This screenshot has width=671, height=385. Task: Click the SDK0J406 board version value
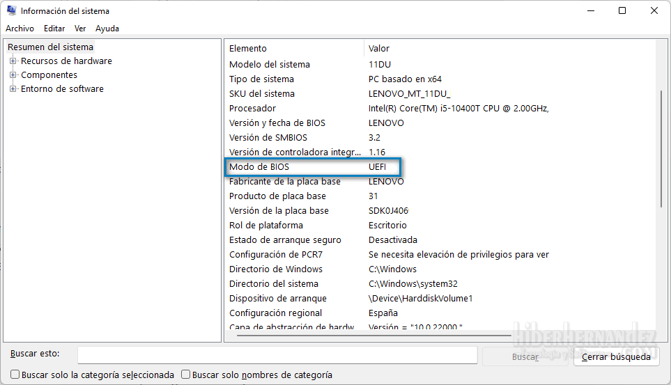click(389, 210)
